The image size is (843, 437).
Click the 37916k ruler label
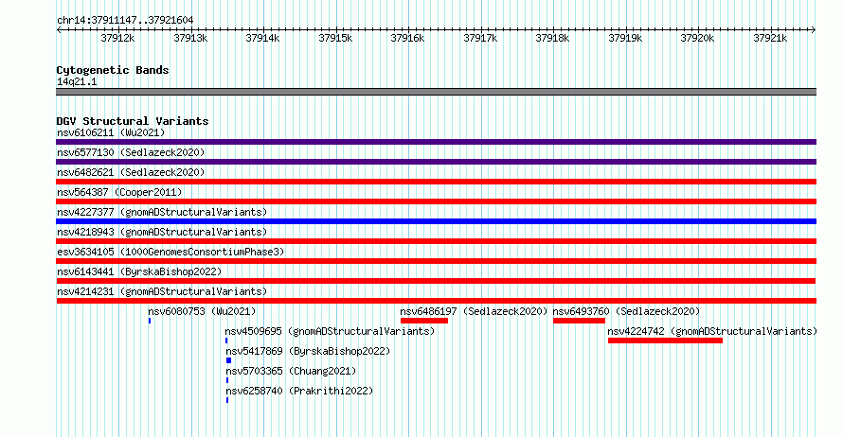click(407, 38)
